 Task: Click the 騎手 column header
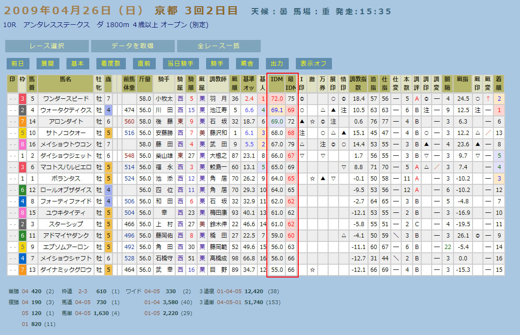click(164, 83)
